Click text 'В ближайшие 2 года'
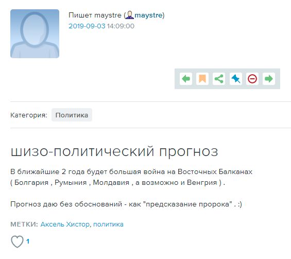Screen dimensions: 291x259 (x=48, y=172)
